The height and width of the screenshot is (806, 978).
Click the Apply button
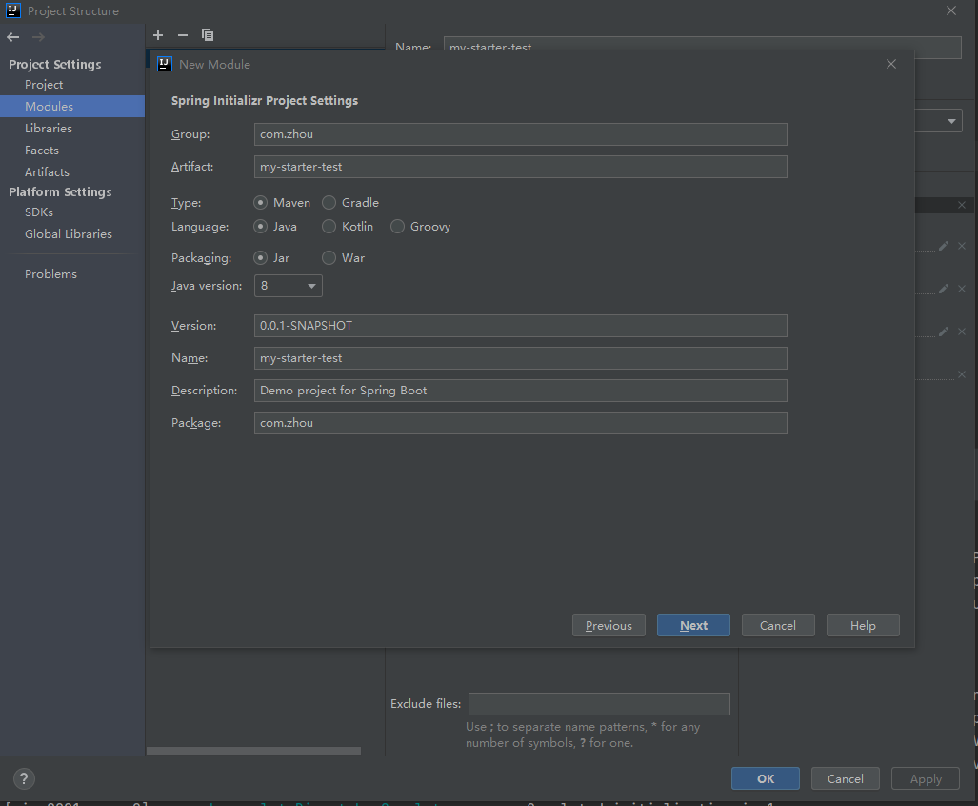[926, 778]
